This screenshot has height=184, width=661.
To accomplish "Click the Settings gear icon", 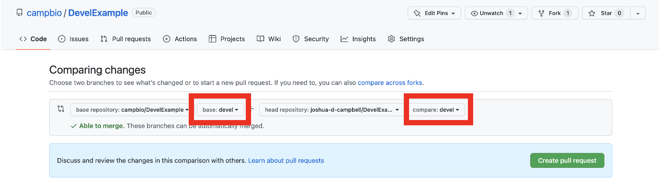I will [x=392, y=39].
